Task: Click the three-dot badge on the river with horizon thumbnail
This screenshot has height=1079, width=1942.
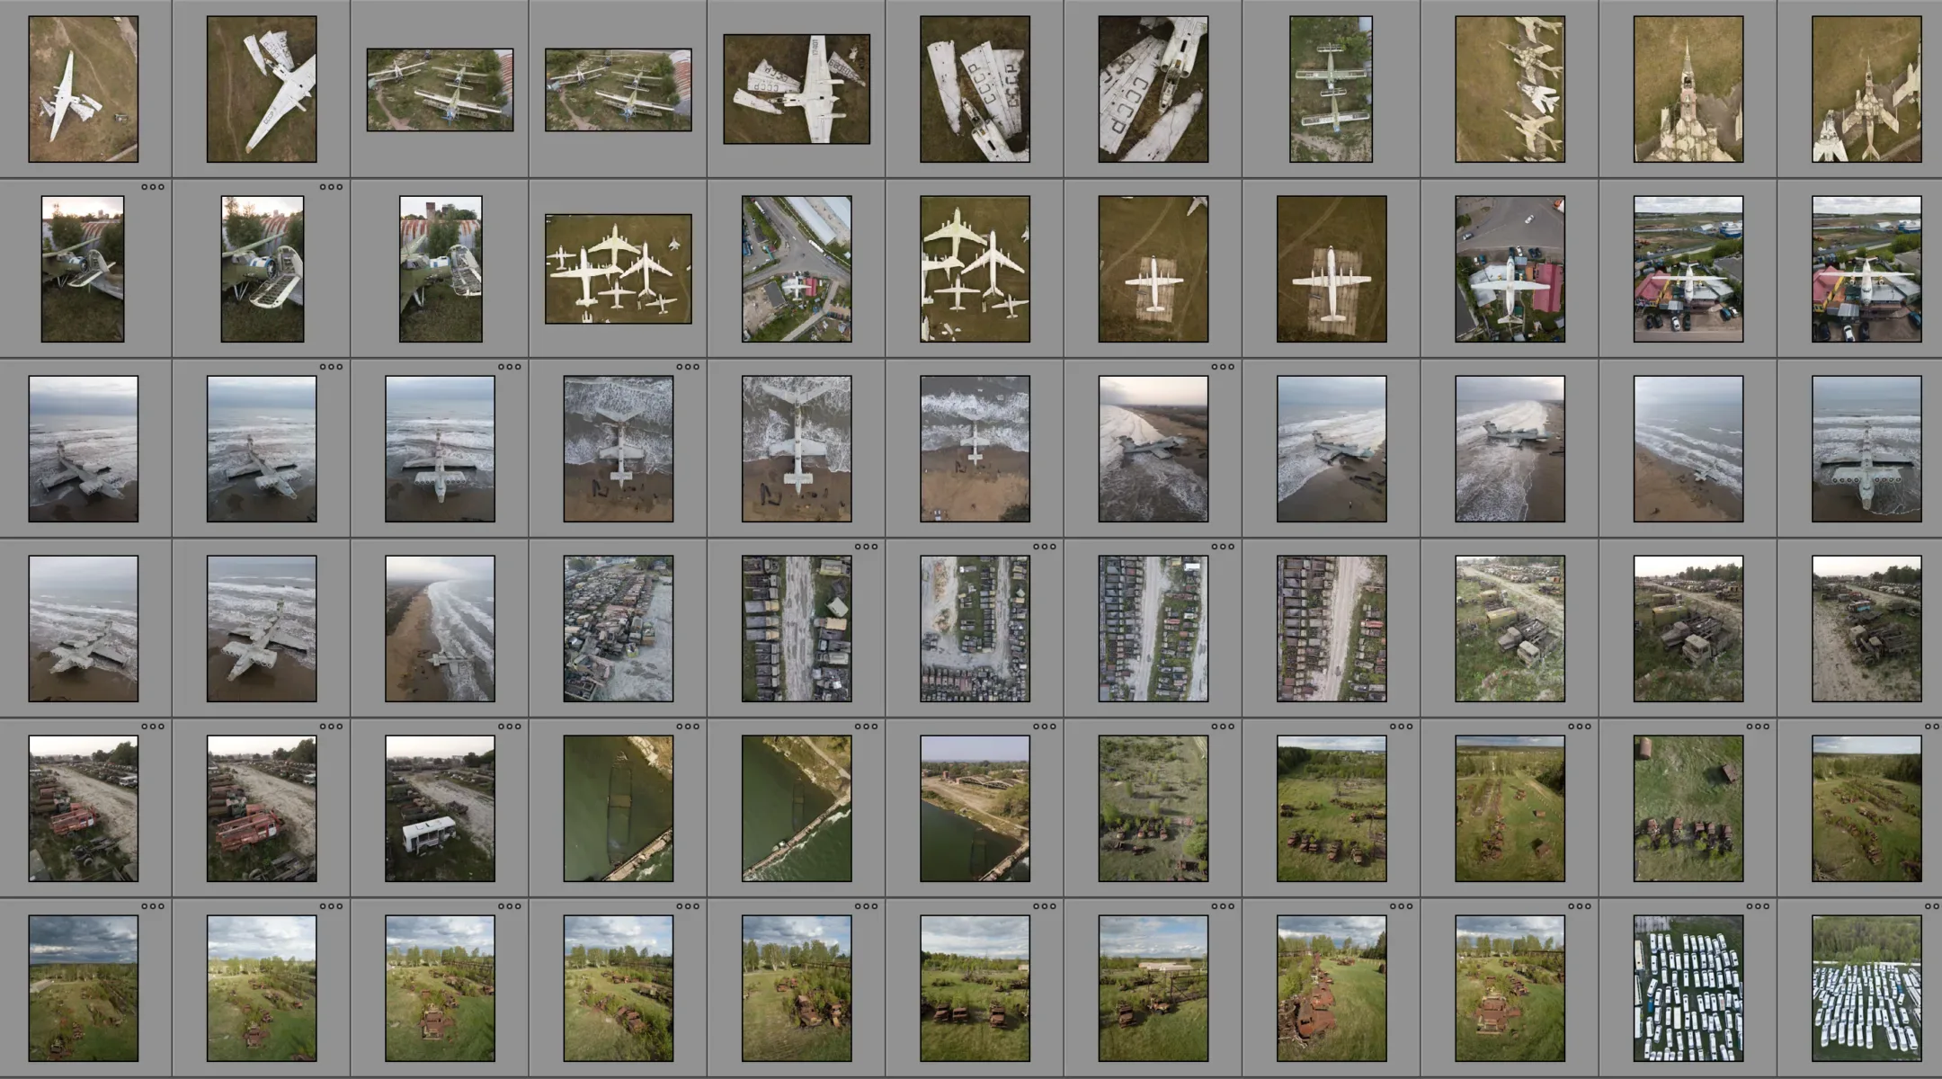Action: coord(1044,727)
